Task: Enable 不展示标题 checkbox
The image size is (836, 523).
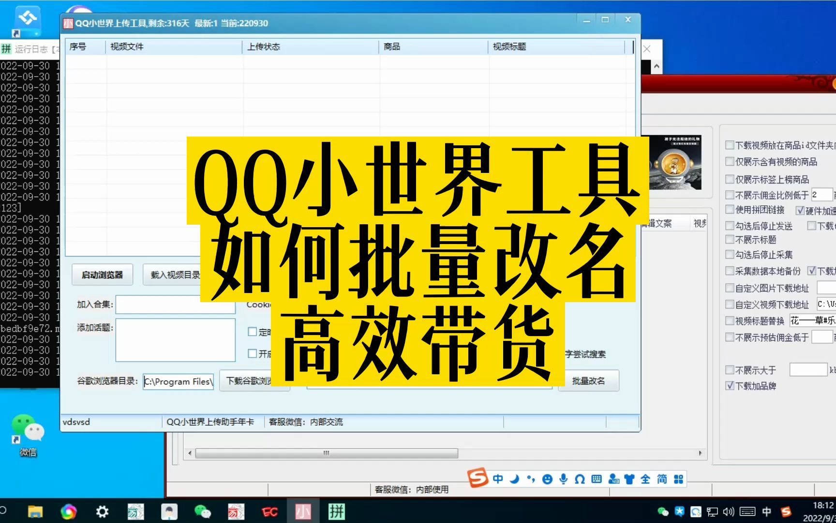Action: [730, 239]
